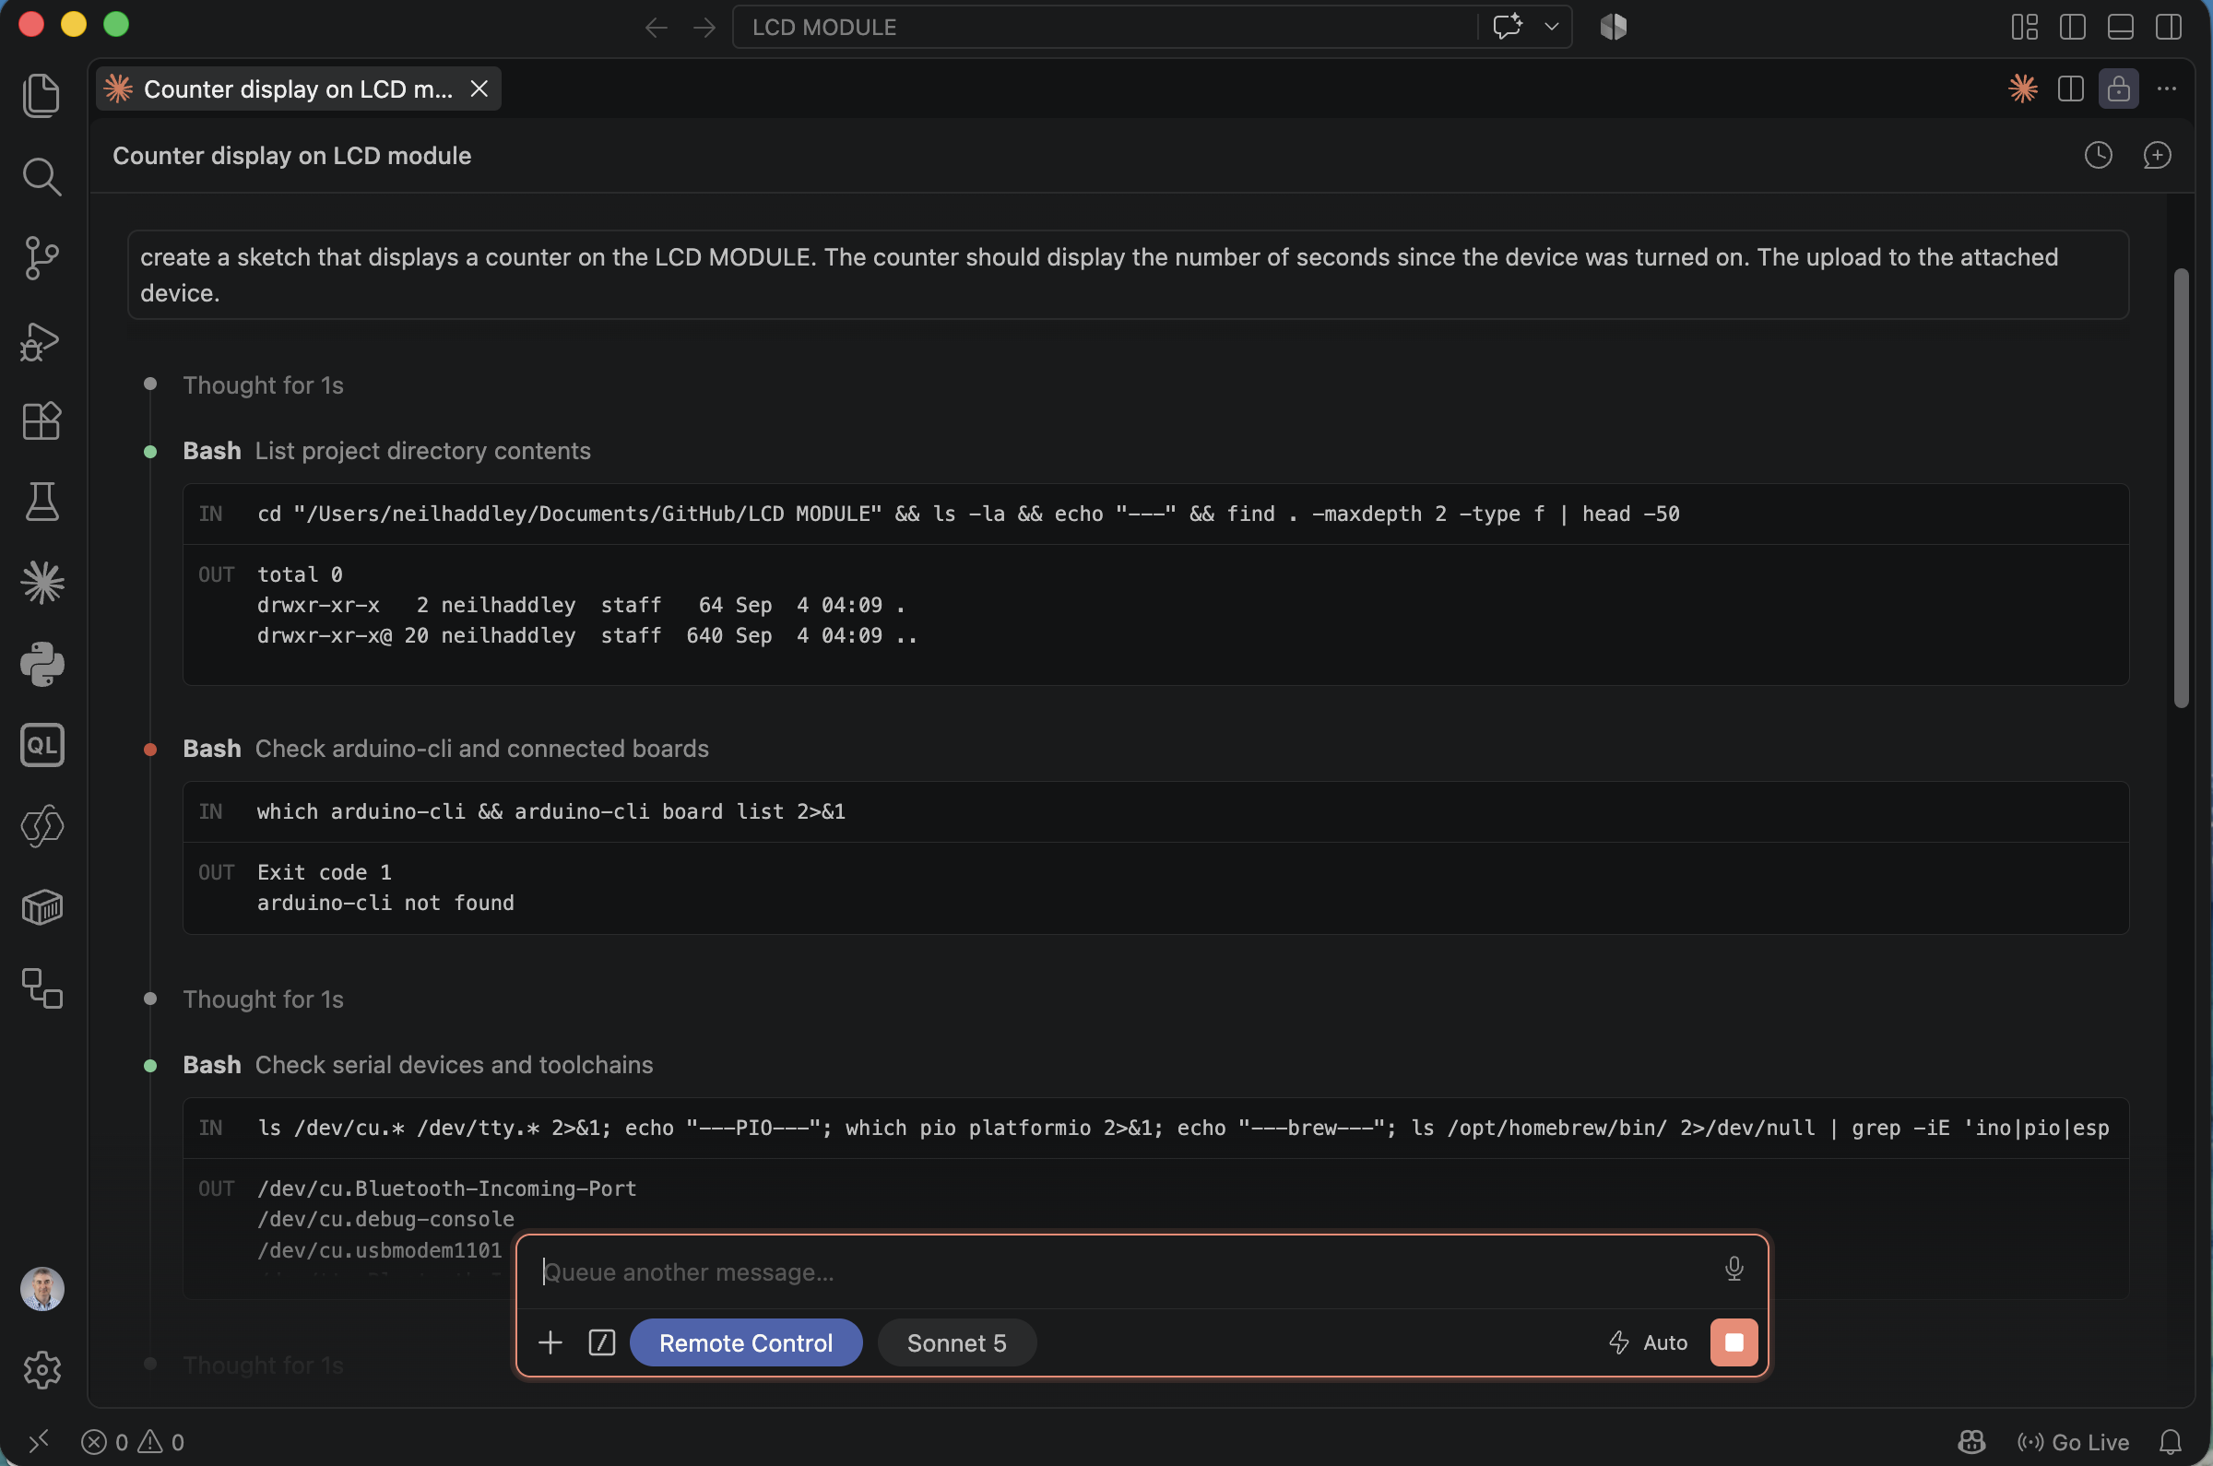The image size is (2213, 1466).
Task: Expand the Thought for 1s above serial devices
Action: pos(263,999)
